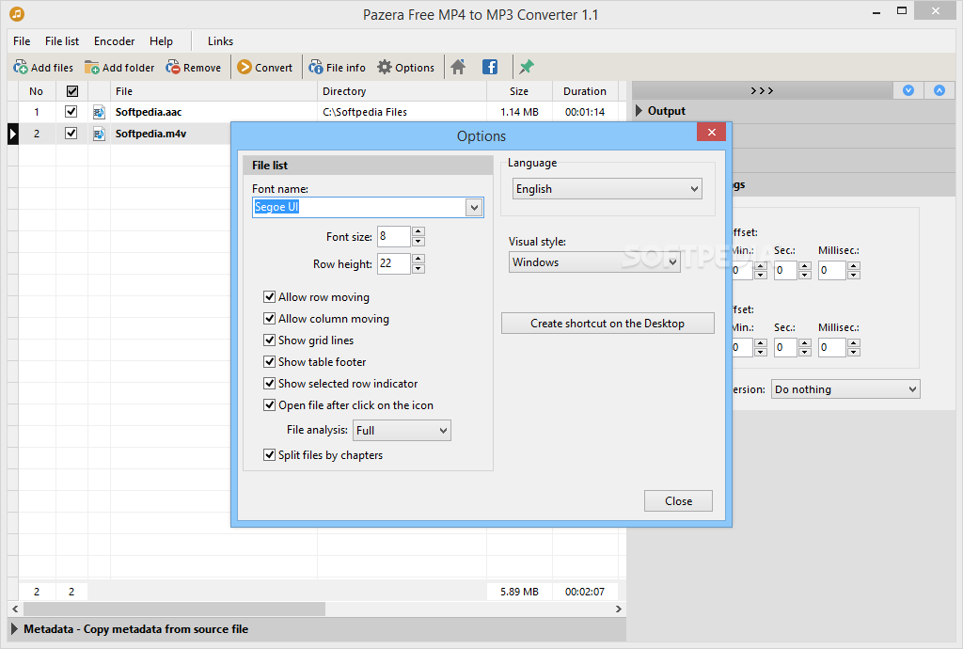Viewport: 963px width, 649px height.
Task: Start conversion with the Convert icon
Action: point(245,67)
